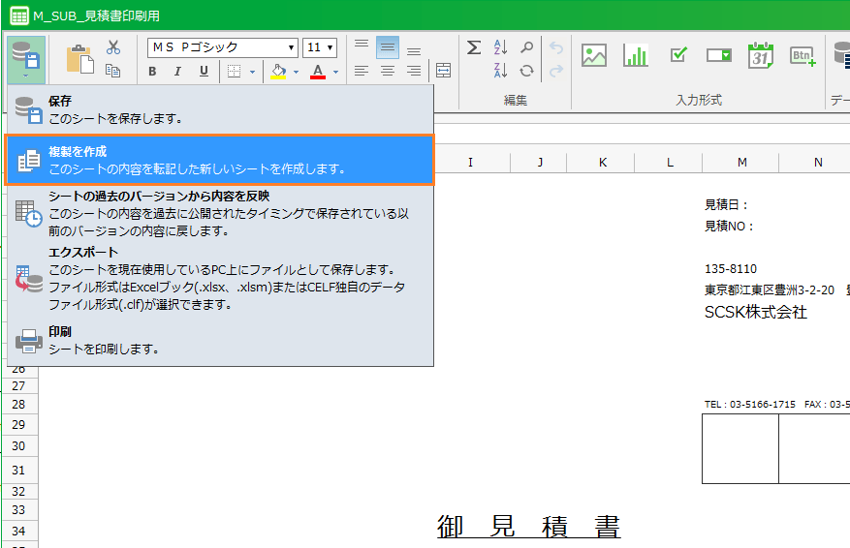Viewport: 850px width, 548px height.
Task: Click the paste clipboard icon
Action: click(x=79, y=59)
